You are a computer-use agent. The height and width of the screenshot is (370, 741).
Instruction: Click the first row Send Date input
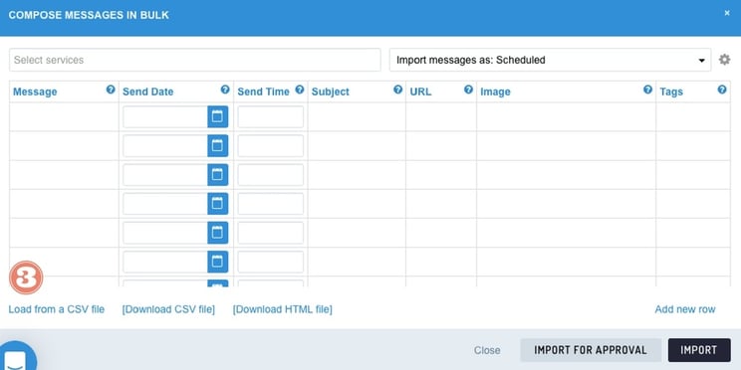coord(165,116)
